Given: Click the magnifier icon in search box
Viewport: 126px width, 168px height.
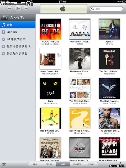Looking at the screenshot, I should (93, 9).
